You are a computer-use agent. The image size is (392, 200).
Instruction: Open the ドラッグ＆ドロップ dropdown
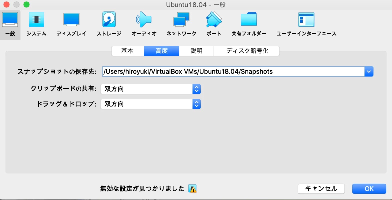tap(150, 104)
